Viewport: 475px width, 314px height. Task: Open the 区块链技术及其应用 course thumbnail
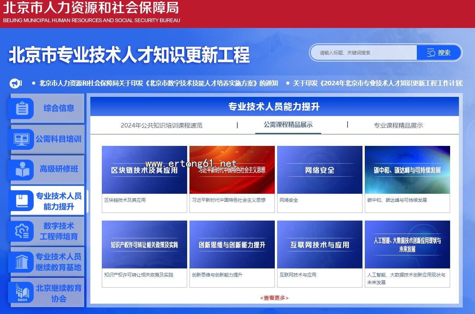click(144, 170)
